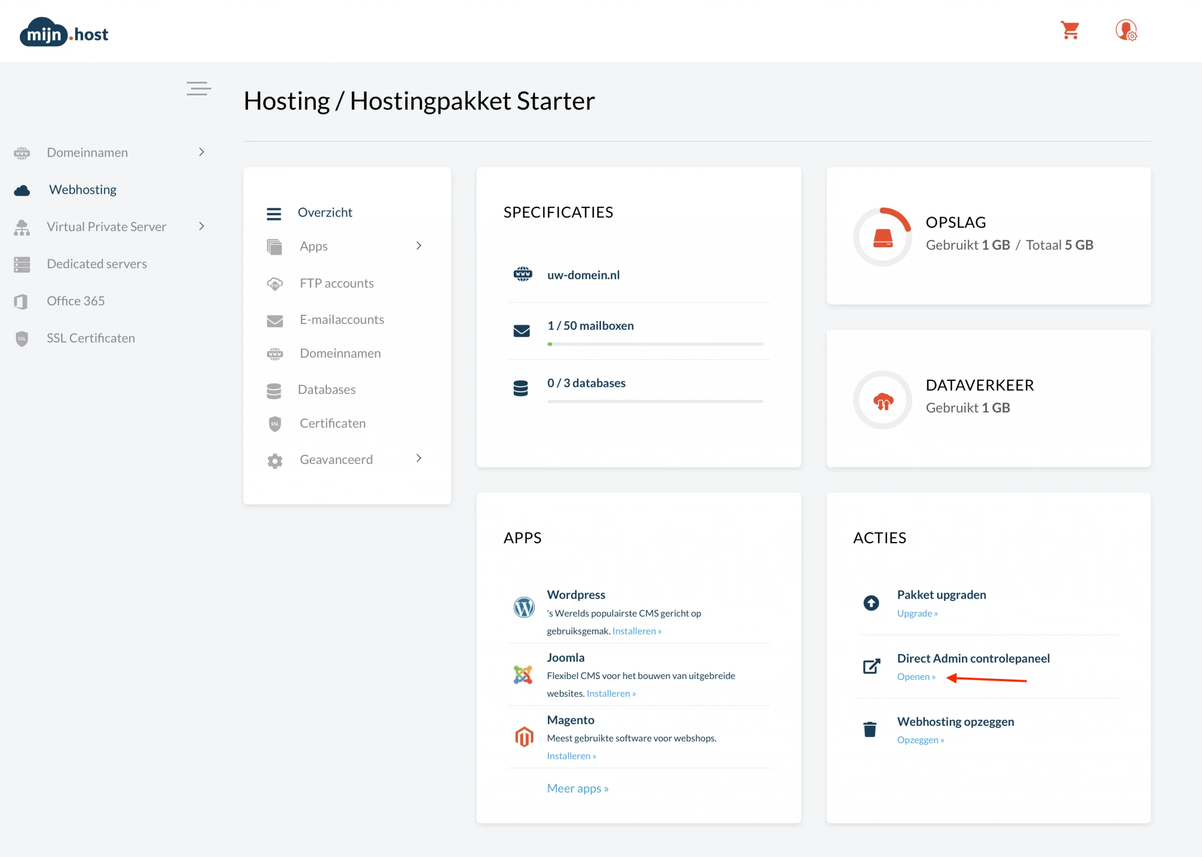Expand the Domeinnamen sidebar chevron
The width and height of the screenshot is (1202, 857).
pos(201,152)
